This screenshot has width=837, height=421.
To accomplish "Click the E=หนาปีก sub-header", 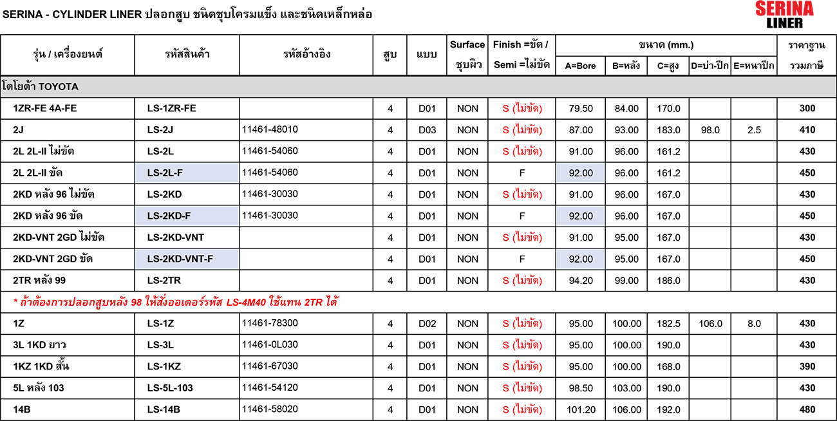I will (754, 66).
